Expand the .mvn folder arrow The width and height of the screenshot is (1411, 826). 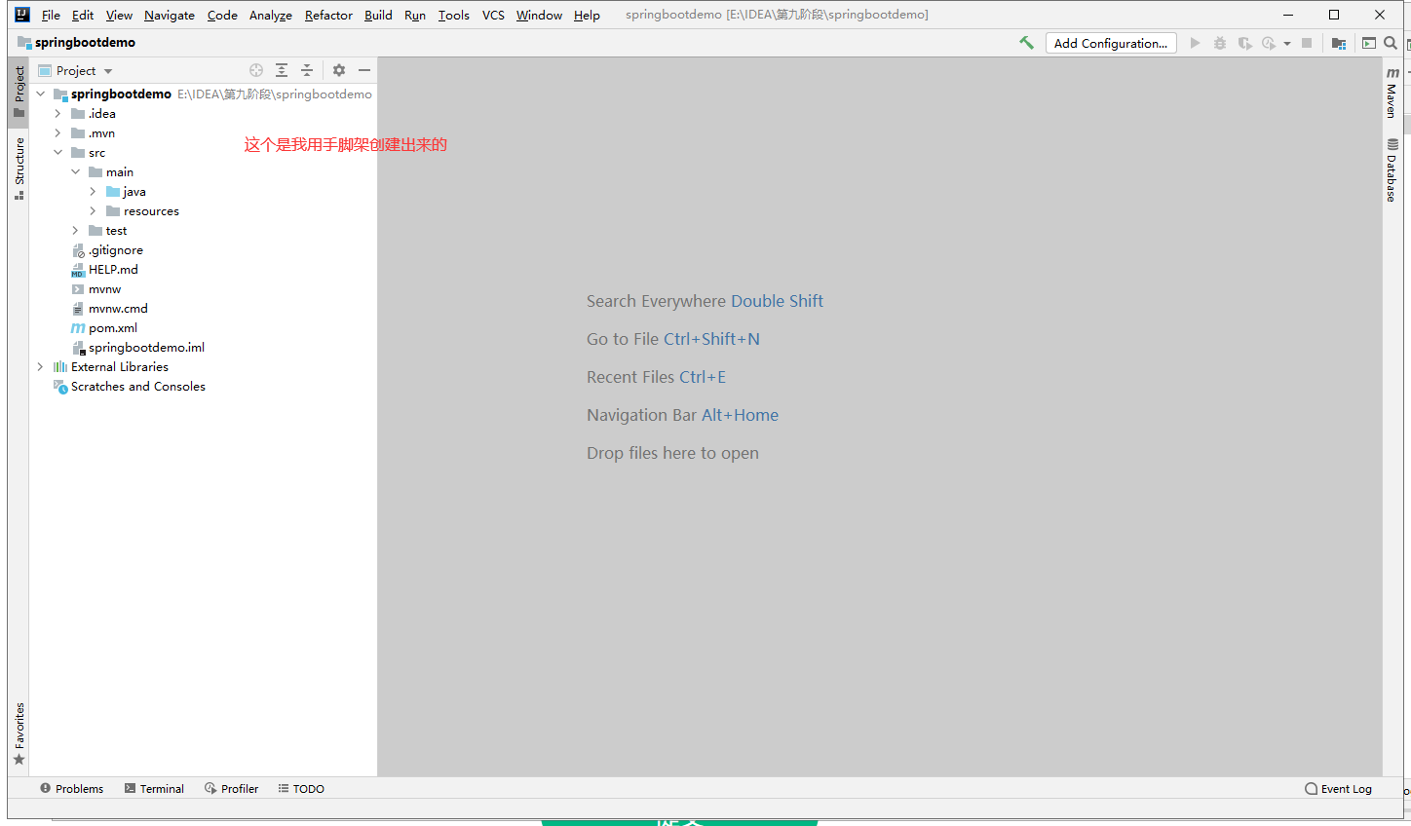point(57,133)
